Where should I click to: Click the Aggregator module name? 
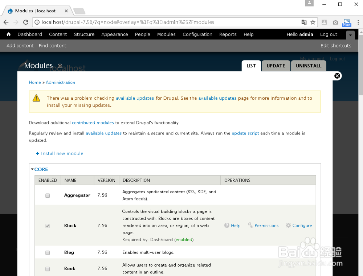[77, 195]
